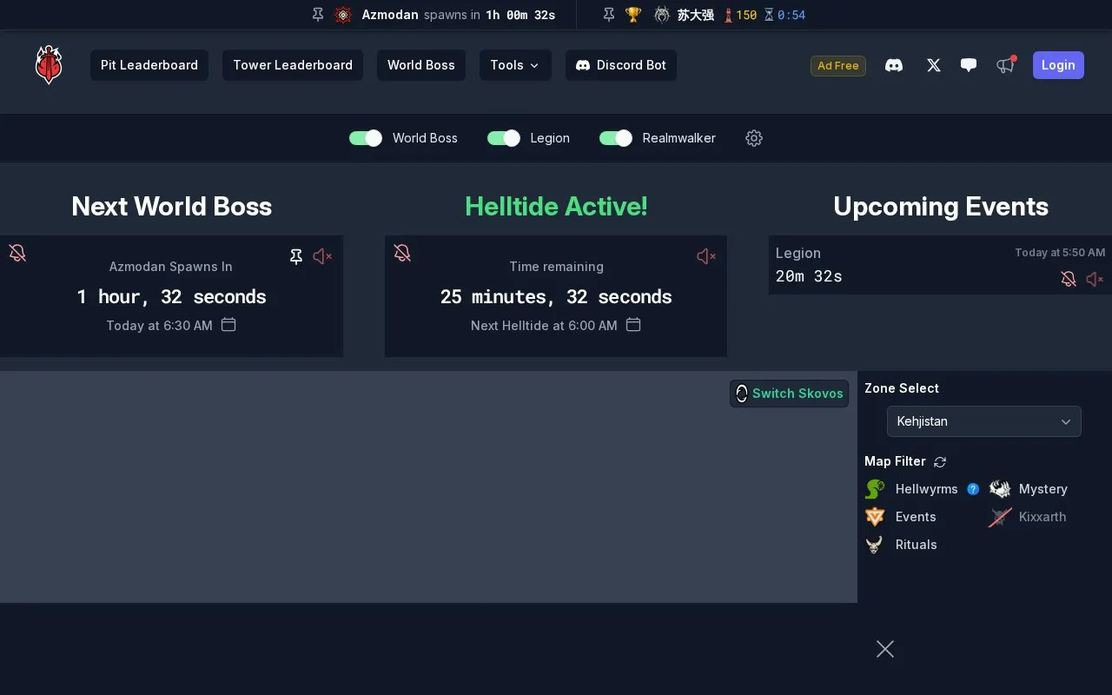Viewport: 1112px width, 695px height.
Task: Toggle the bell notification on the Azmodan card
Action: tap(17, 253)
